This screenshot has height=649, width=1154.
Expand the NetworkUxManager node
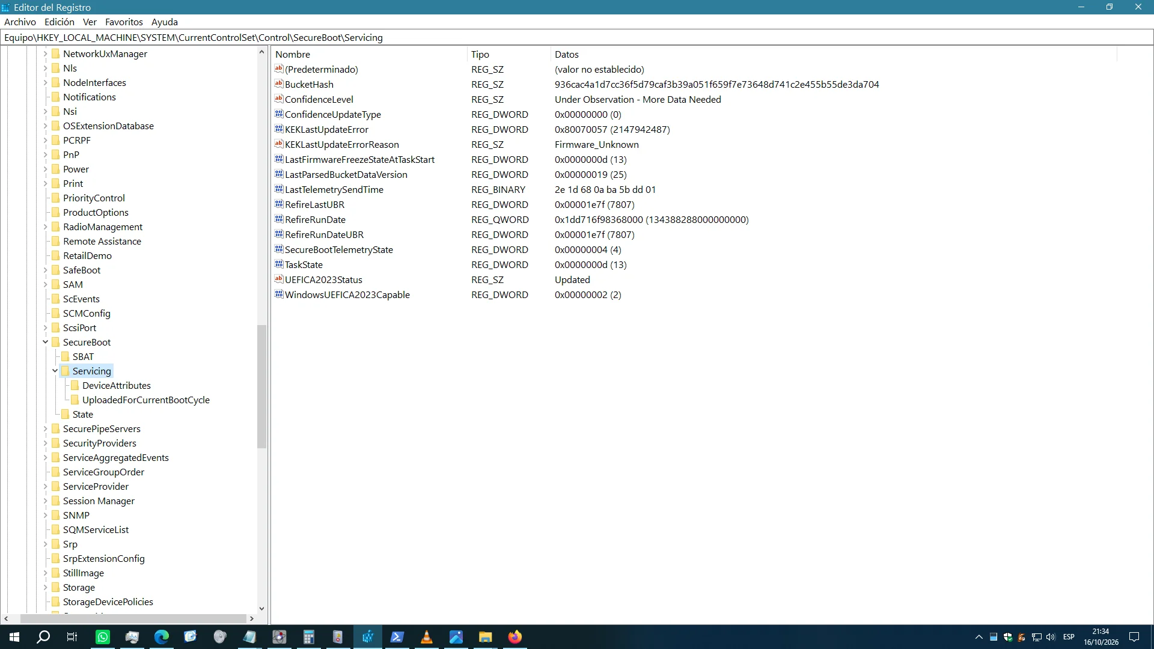click(45, 53)
